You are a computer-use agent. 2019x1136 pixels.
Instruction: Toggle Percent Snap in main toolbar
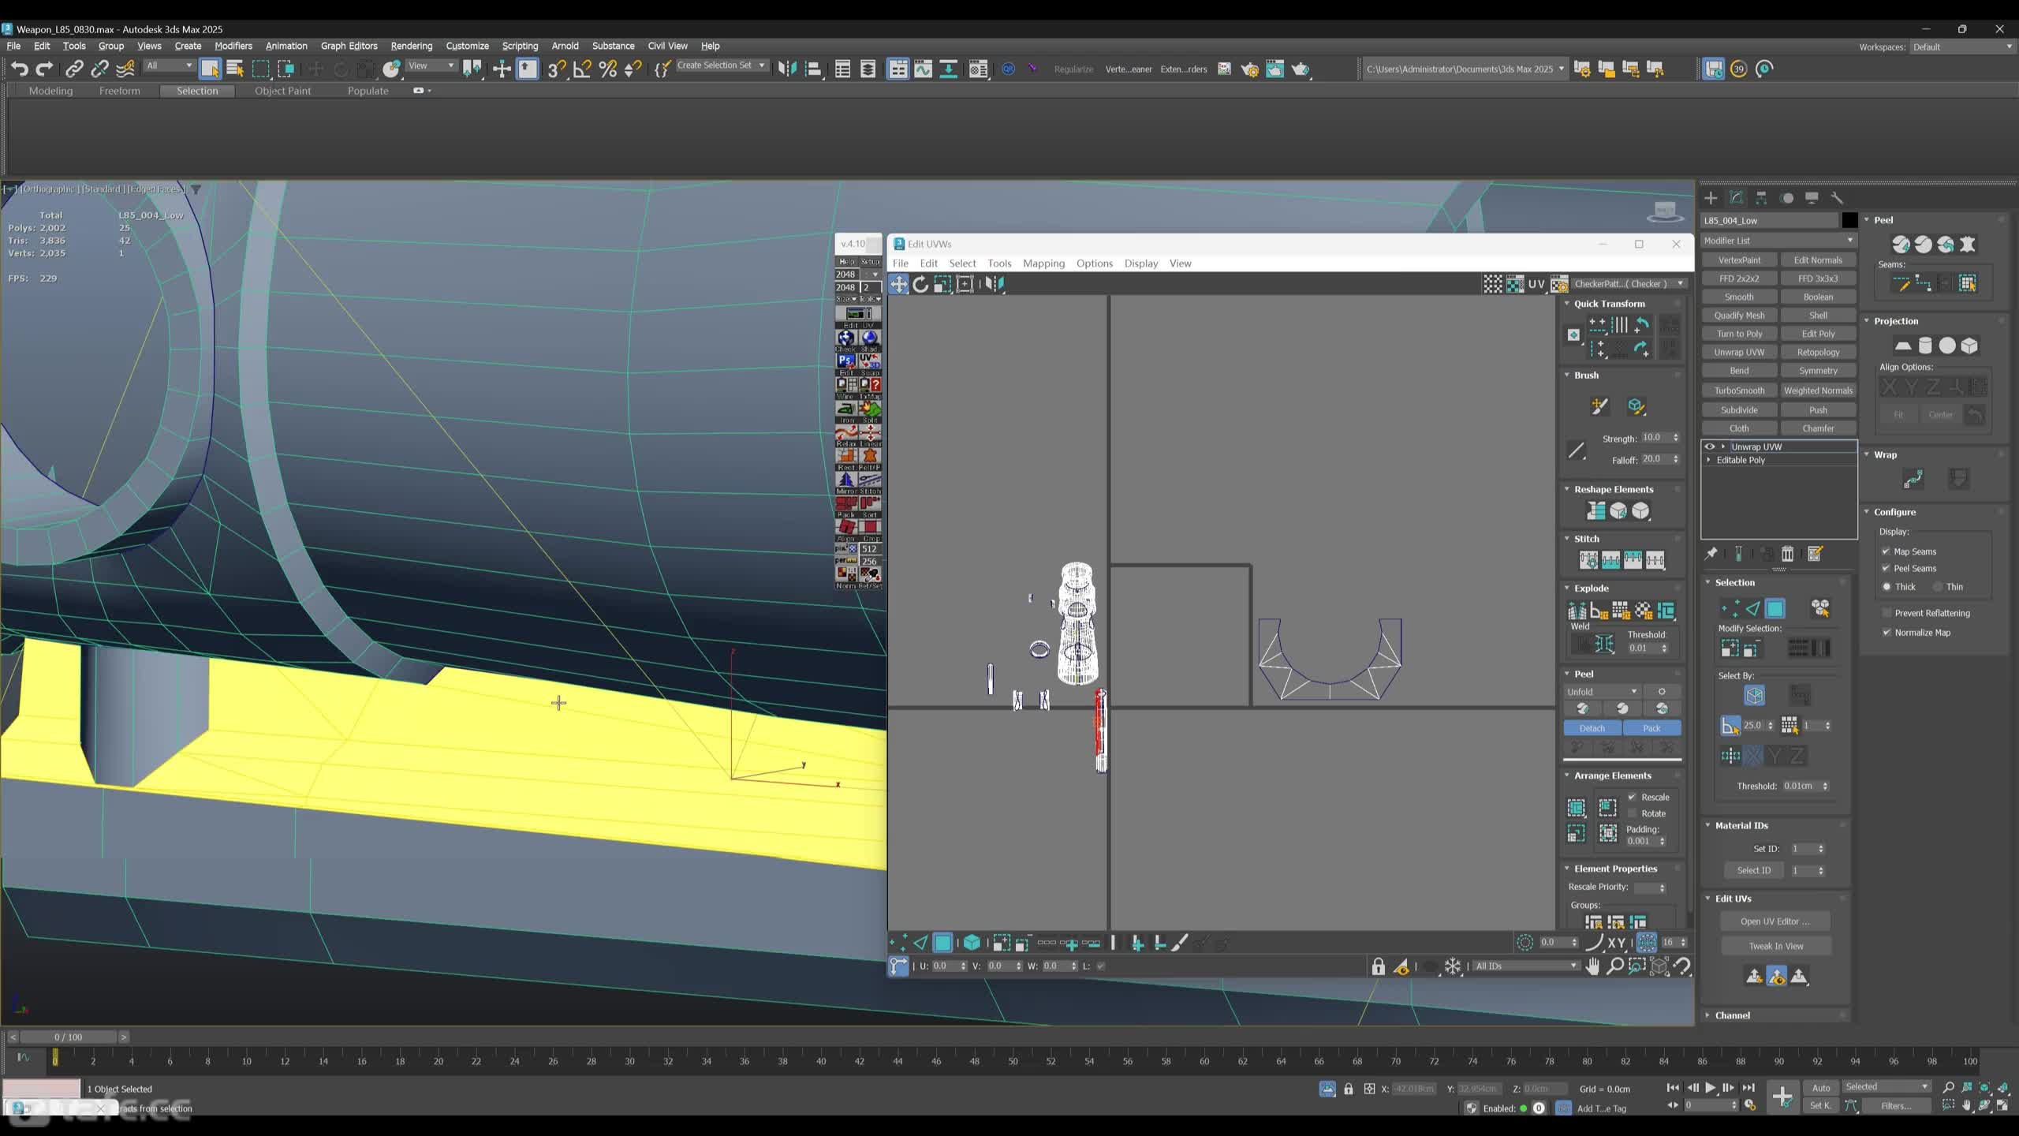point(607,69)
